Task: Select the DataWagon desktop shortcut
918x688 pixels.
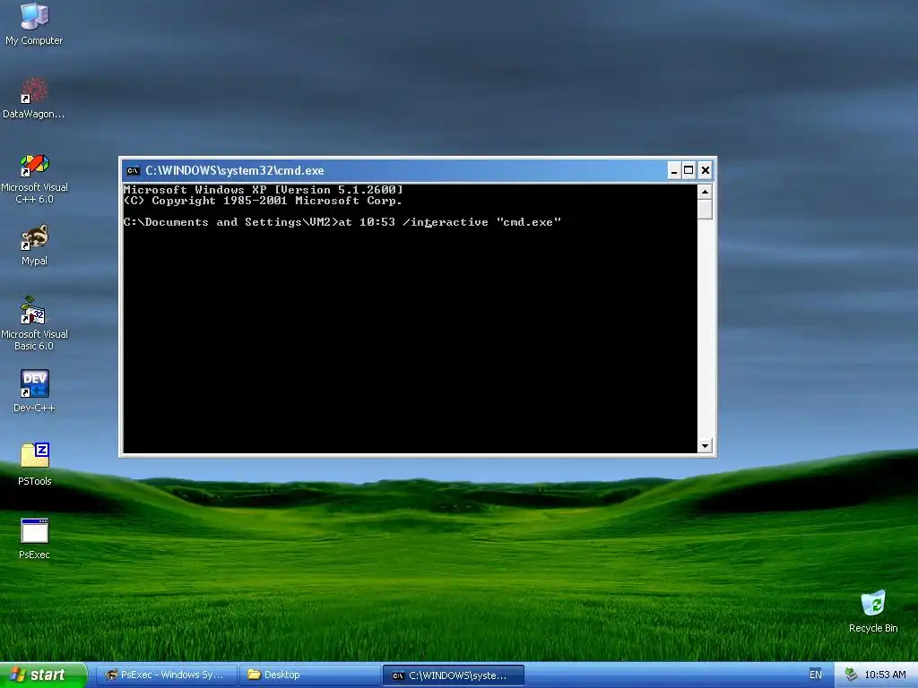Action: (34, 99)
